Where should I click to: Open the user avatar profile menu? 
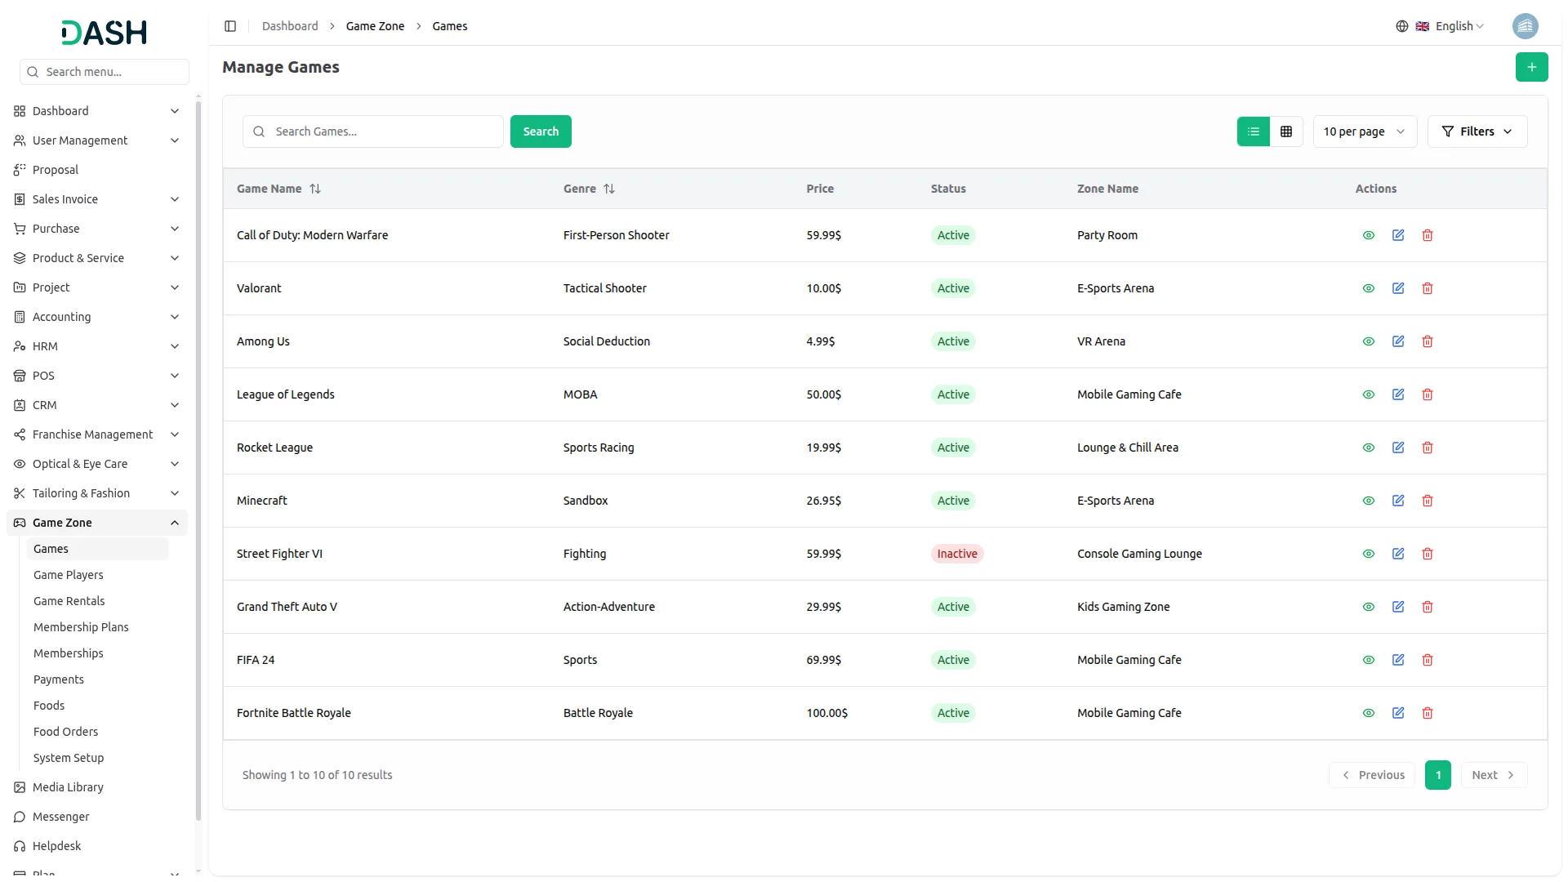coord(1525,26)
